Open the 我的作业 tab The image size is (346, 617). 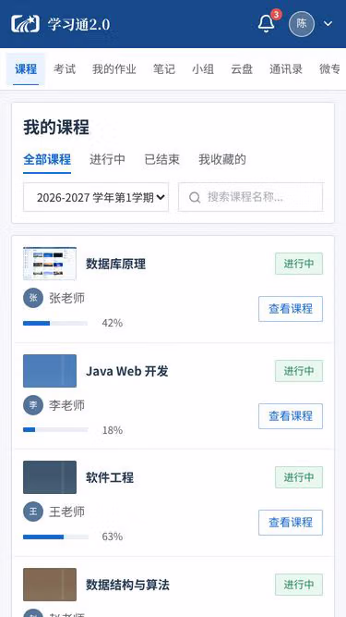(x=114, y=69)
